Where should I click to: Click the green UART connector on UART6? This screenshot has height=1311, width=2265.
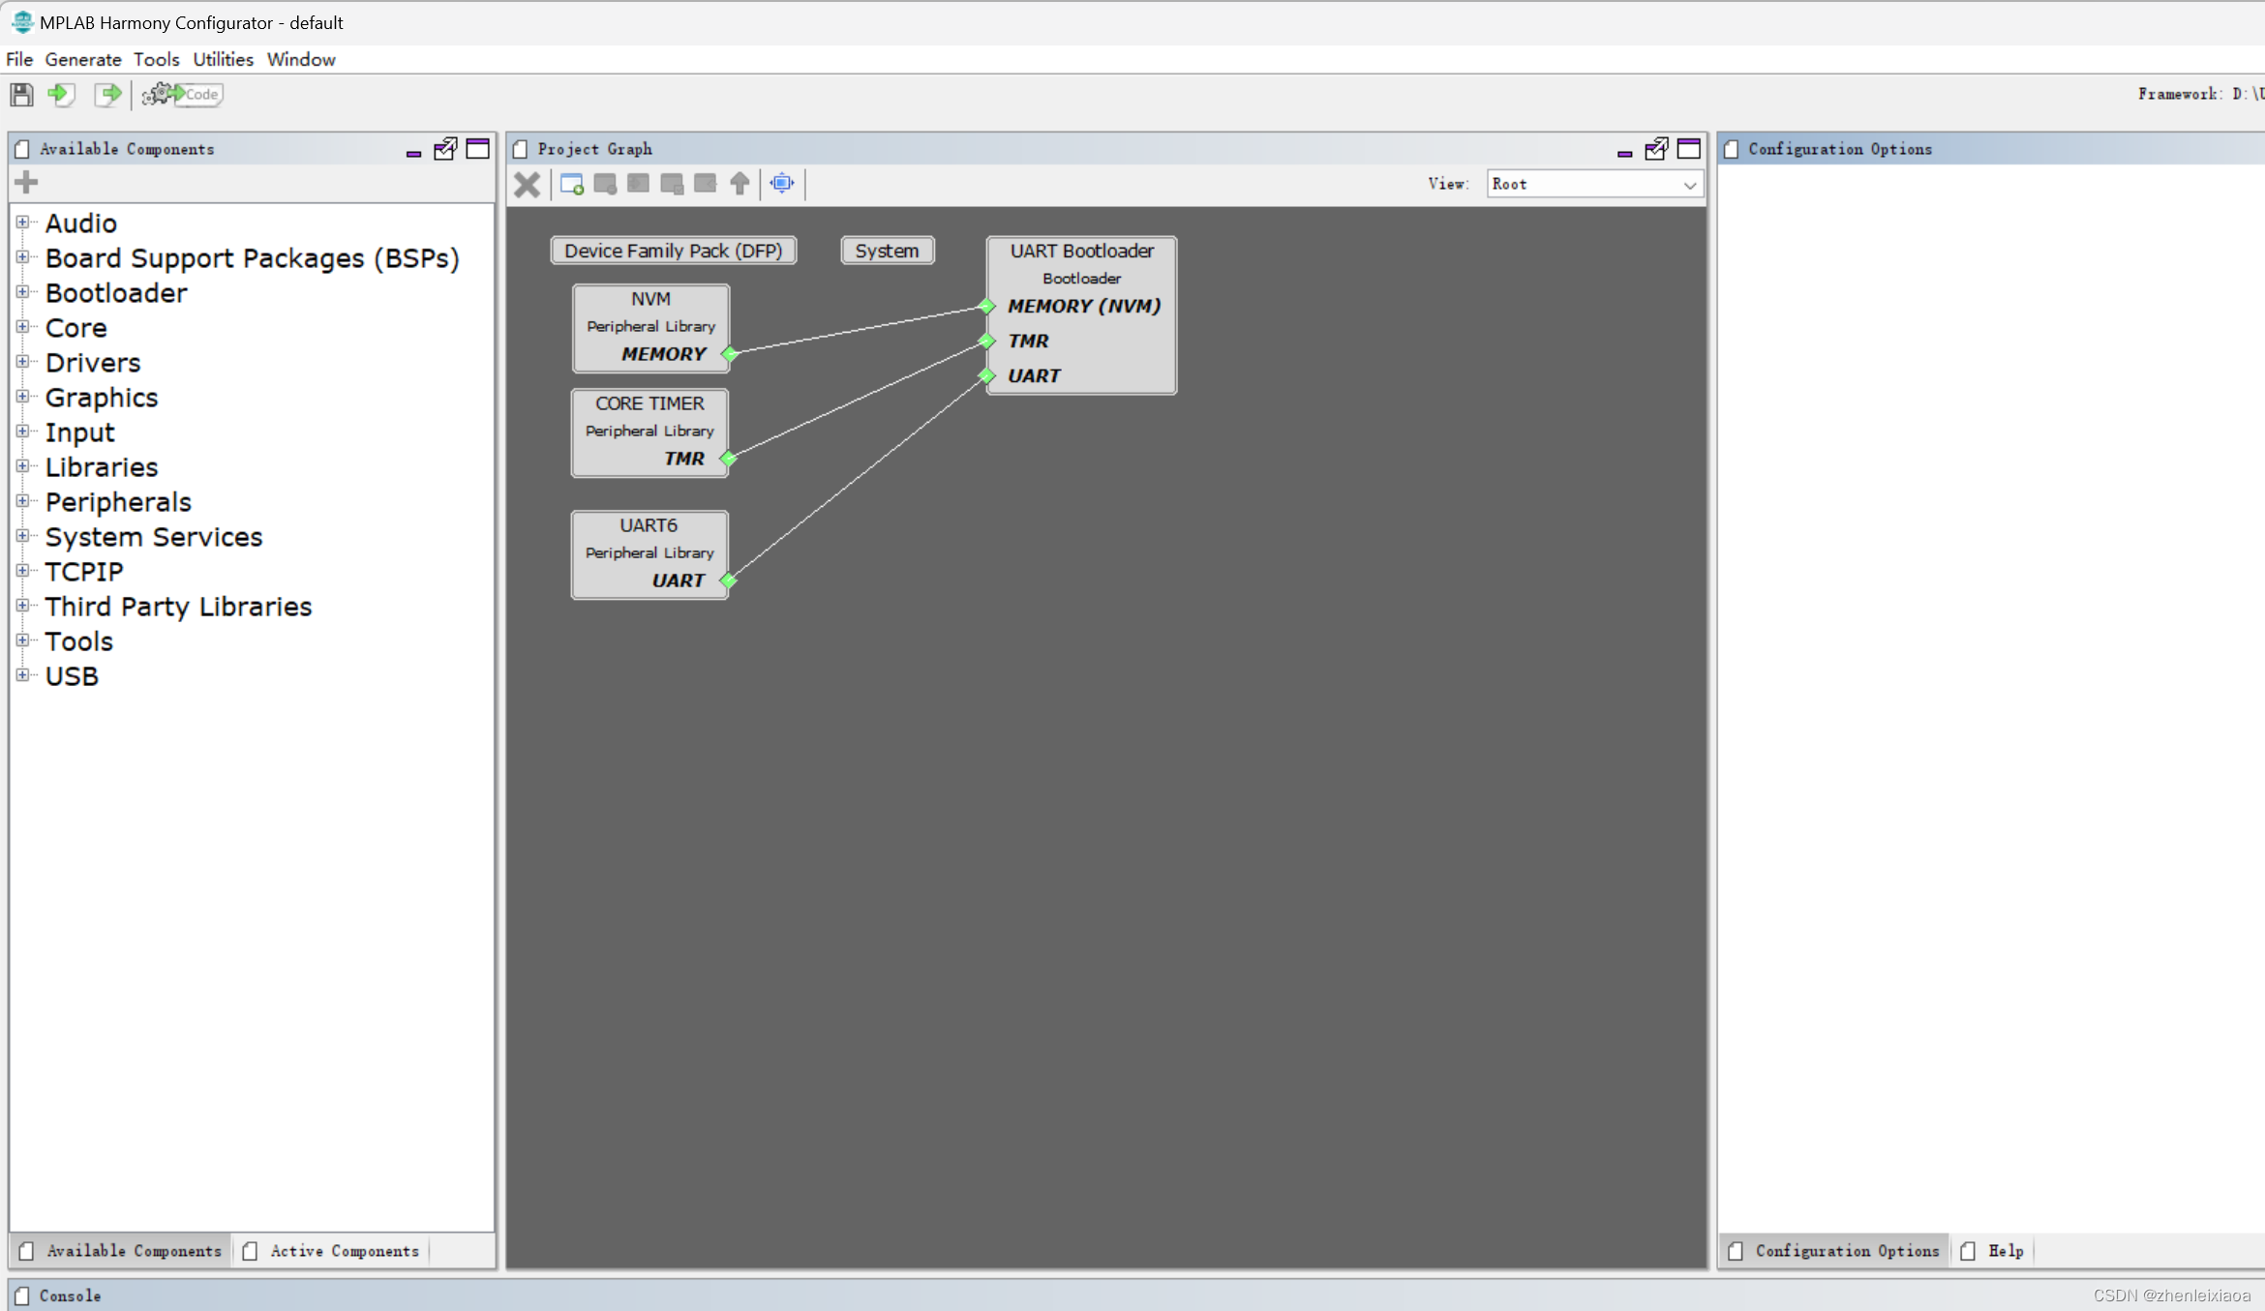pos(729,581)
